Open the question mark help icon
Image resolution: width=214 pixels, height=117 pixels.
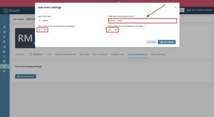[x=4, y=71]
